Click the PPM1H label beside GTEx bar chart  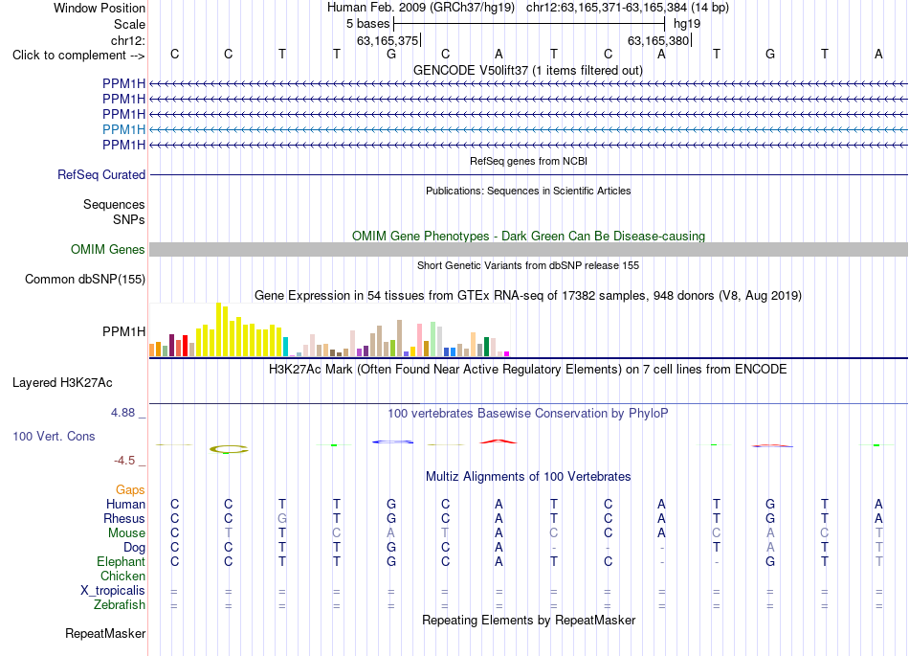(x=123, y=331)
